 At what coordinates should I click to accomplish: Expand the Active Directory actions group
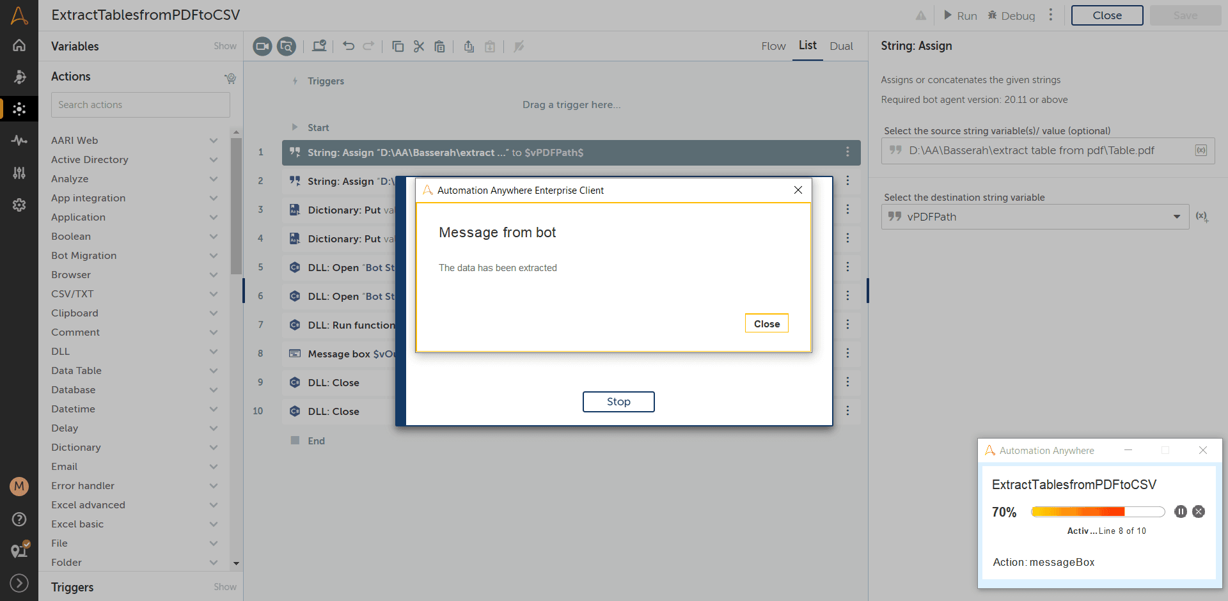coord(214,160)
